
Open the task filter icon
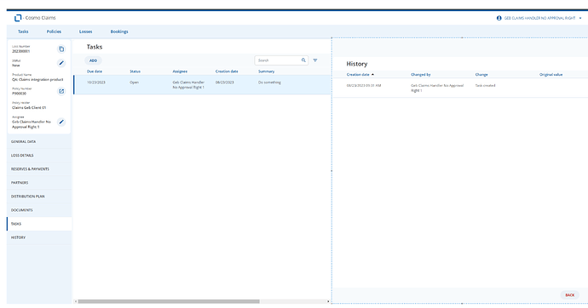pos(315,60)
